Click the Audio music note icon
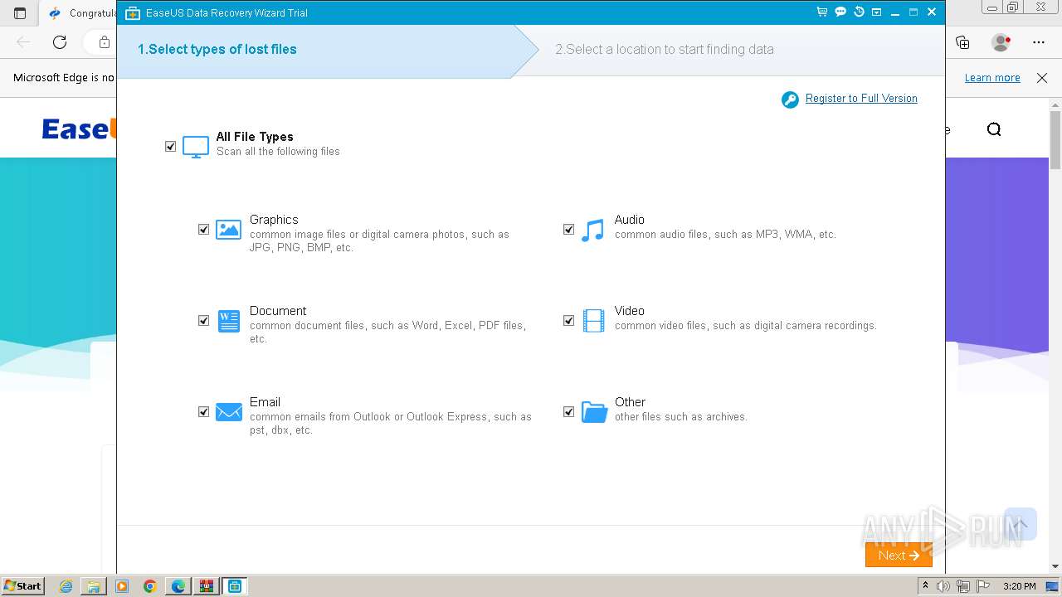 pyautogui.click(x=592, y=231)
